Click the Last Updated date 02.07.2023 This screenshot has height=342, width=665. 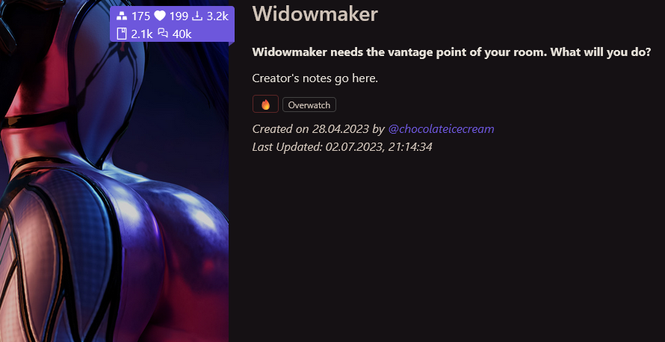(353, 147)
